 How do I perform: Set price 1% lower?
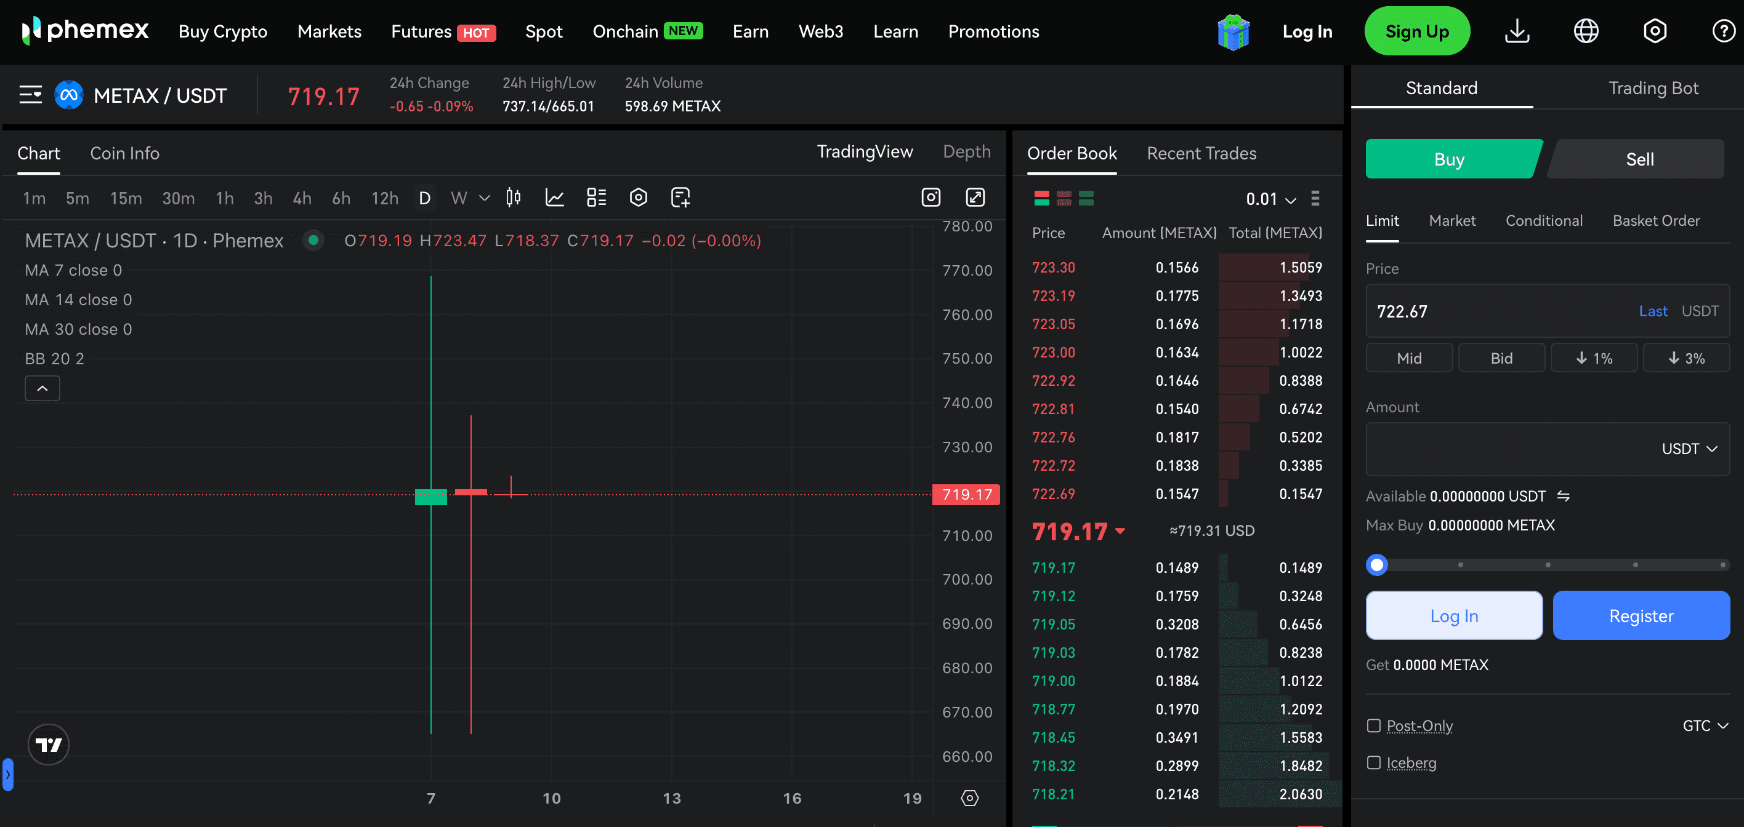pos(1593,358)
